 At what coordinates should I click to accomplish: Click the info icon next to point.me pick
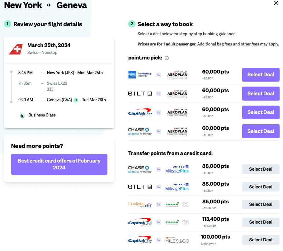point(167,58)
